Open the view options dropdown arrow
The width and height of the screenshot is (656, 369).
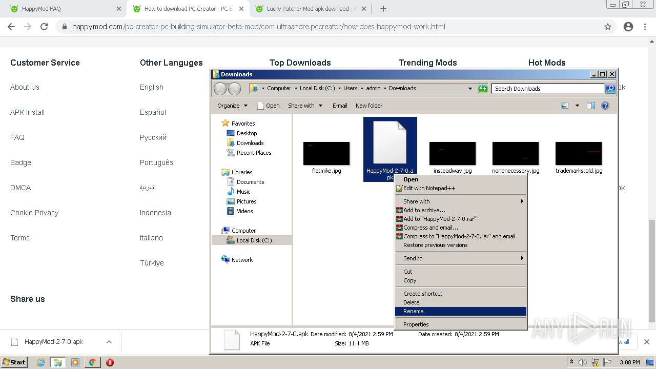point(577,106)
